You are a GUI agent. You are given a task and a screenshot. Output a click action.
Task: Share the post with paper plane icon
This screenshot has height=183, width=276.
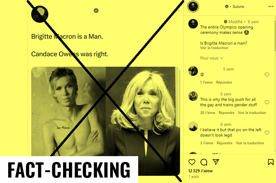pyautogui.click(x=216, y=162)
